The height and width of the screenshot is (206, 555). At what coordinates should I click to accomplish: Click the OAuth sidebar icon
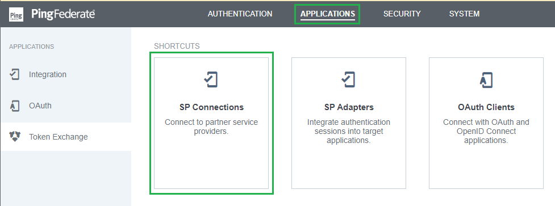(x=15, y=106)
